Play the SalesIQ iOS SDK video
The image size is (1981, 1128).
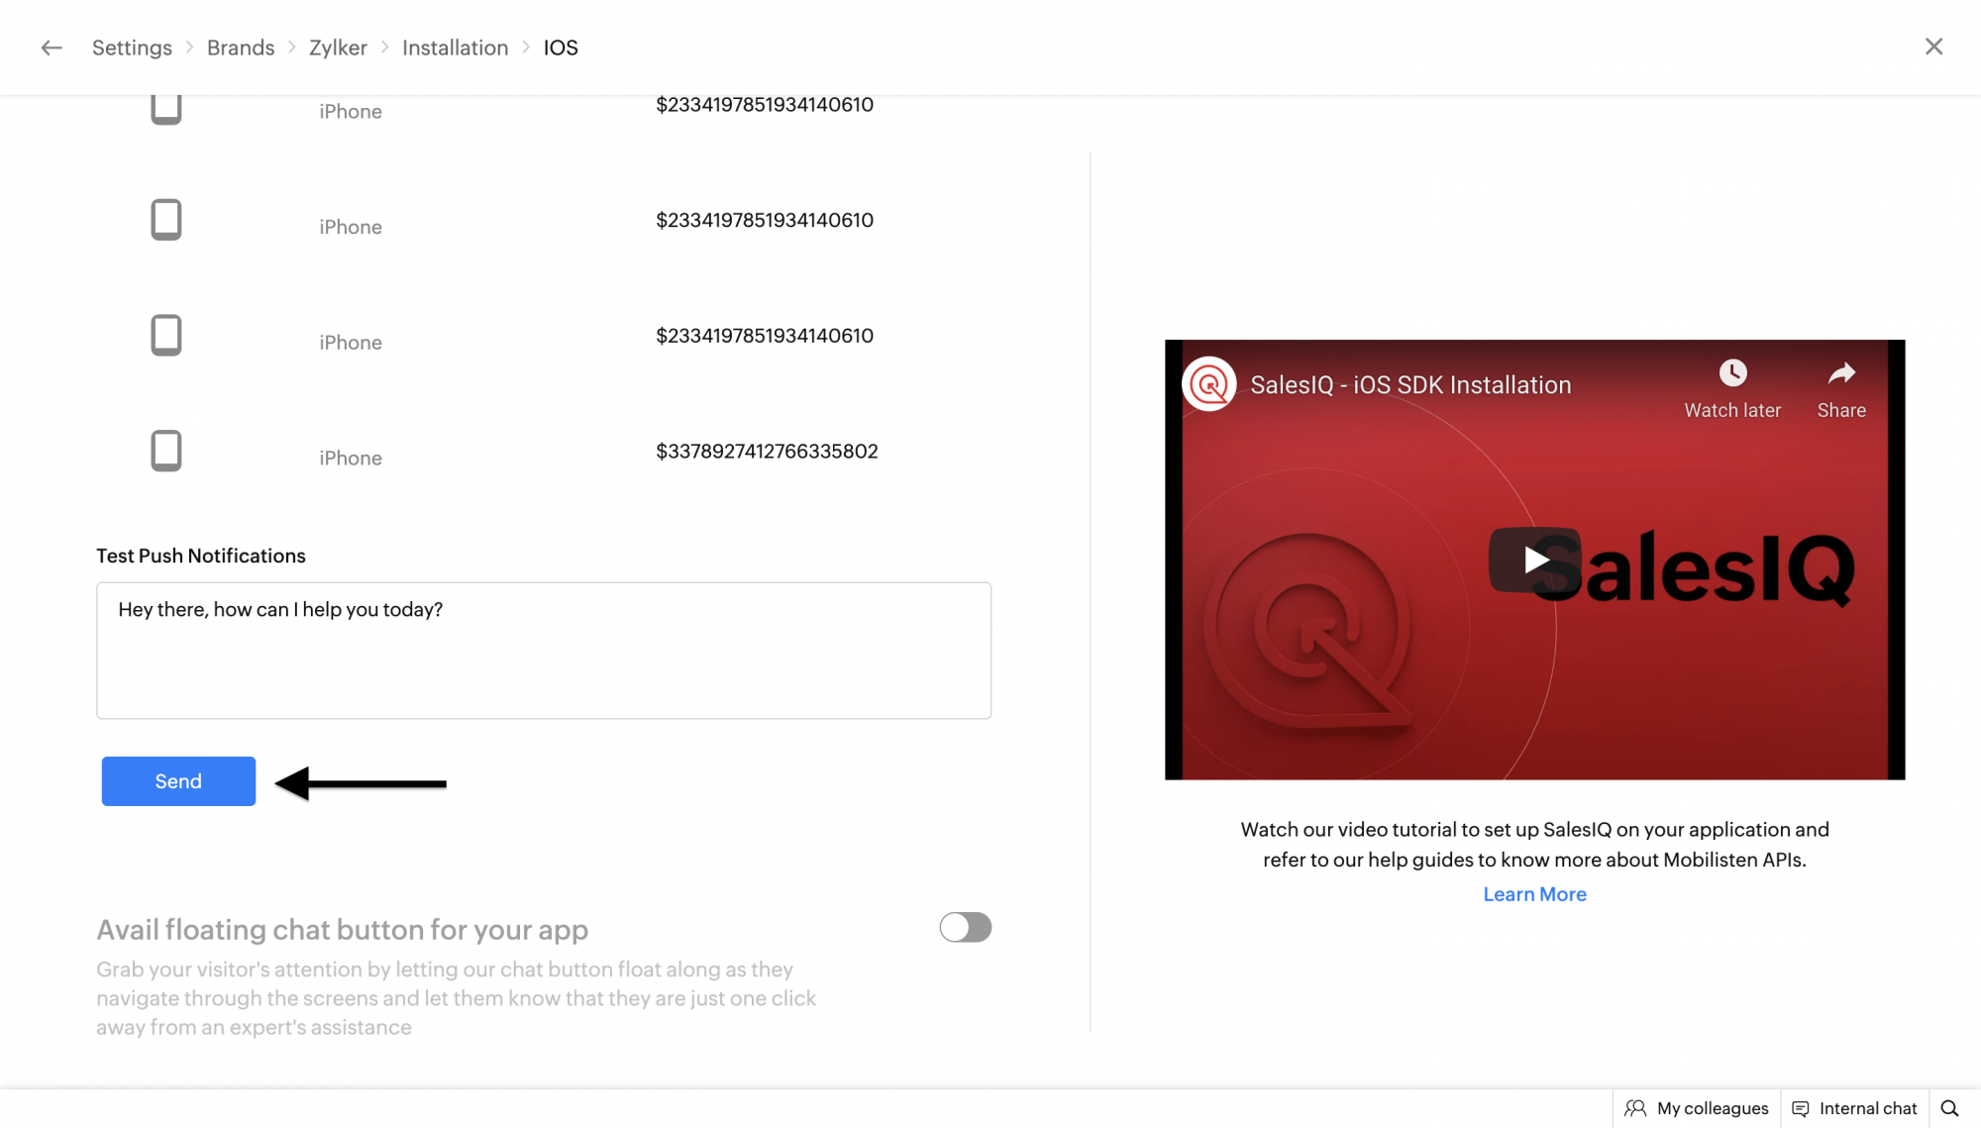[x=1534, y=560]
